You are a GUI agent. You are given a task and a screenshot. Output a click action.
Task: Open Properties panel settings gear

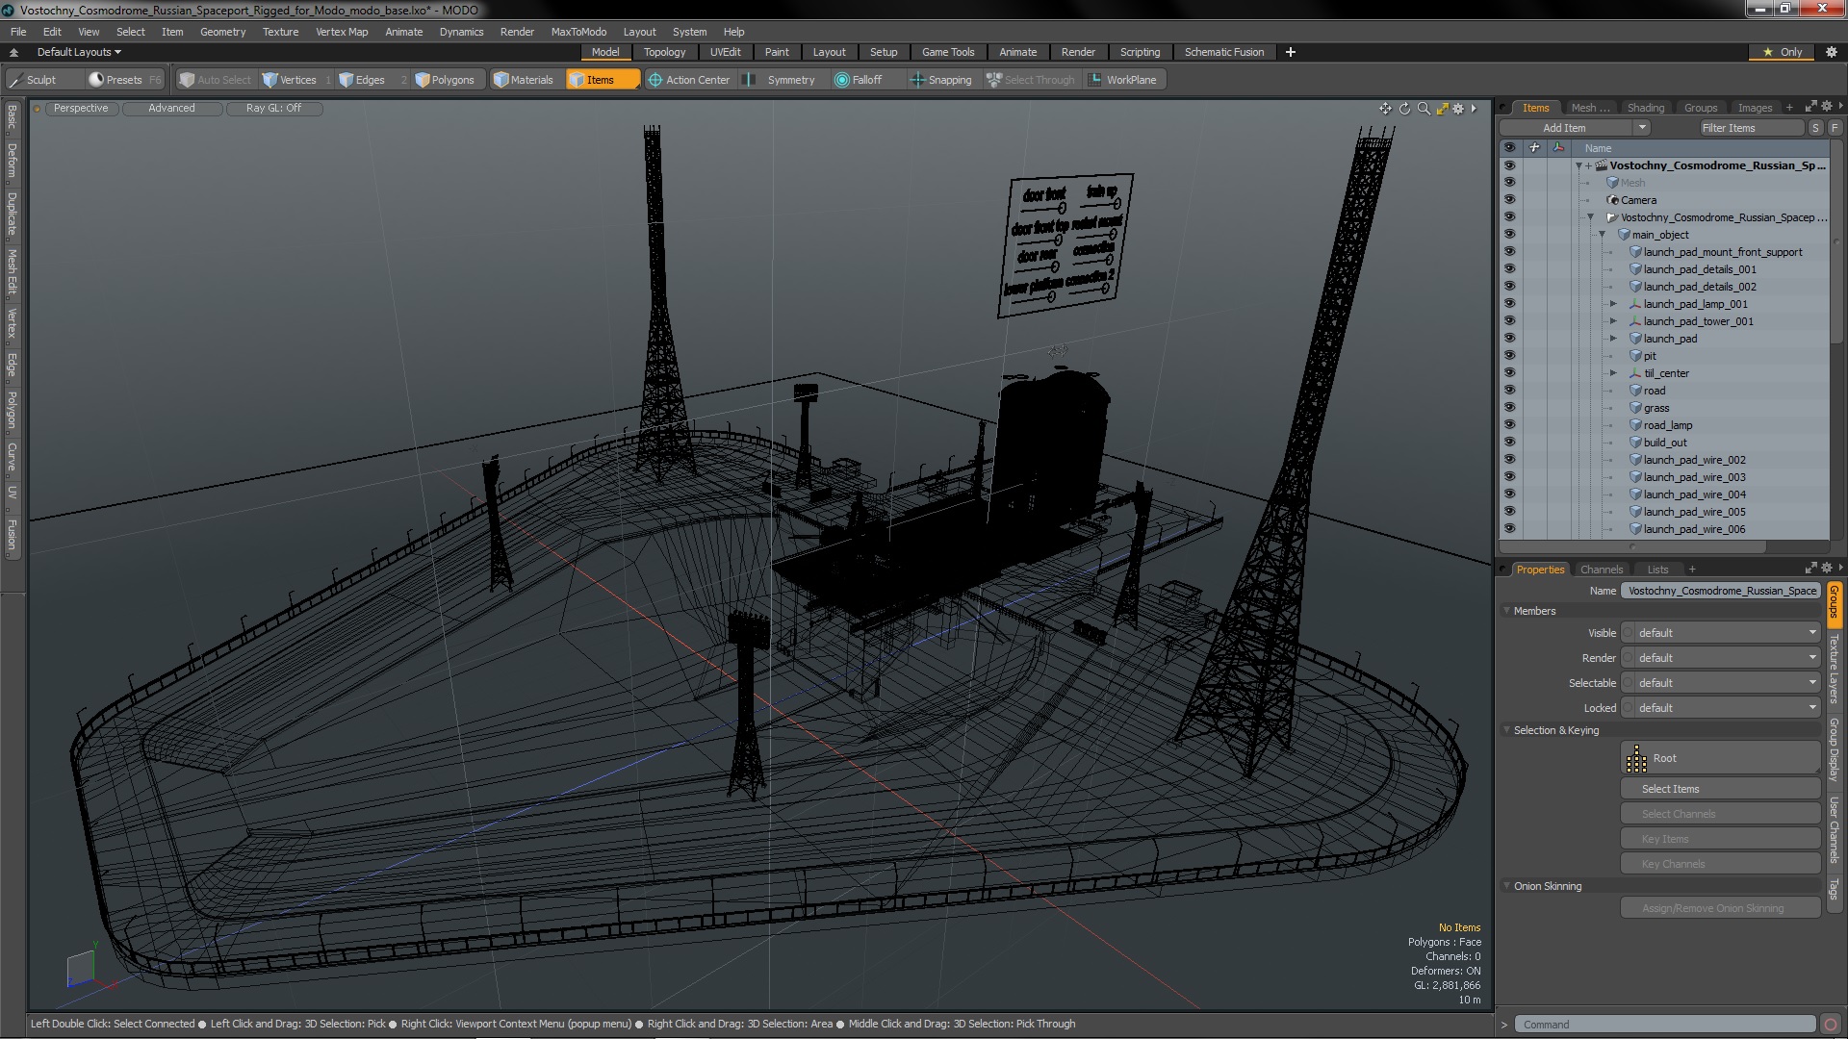click(1827, 569)
